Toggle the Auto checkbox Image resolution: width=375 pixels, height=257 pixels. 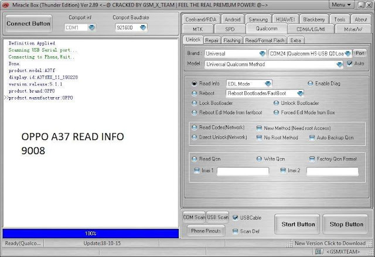point(349,64)
